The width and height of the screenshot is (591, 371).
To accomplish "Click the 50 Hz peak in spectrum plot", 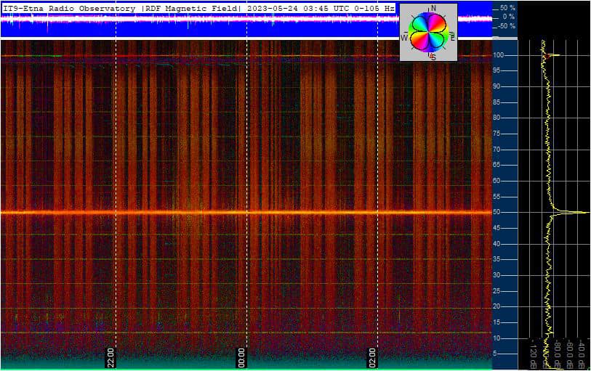I will coord(571,212).
